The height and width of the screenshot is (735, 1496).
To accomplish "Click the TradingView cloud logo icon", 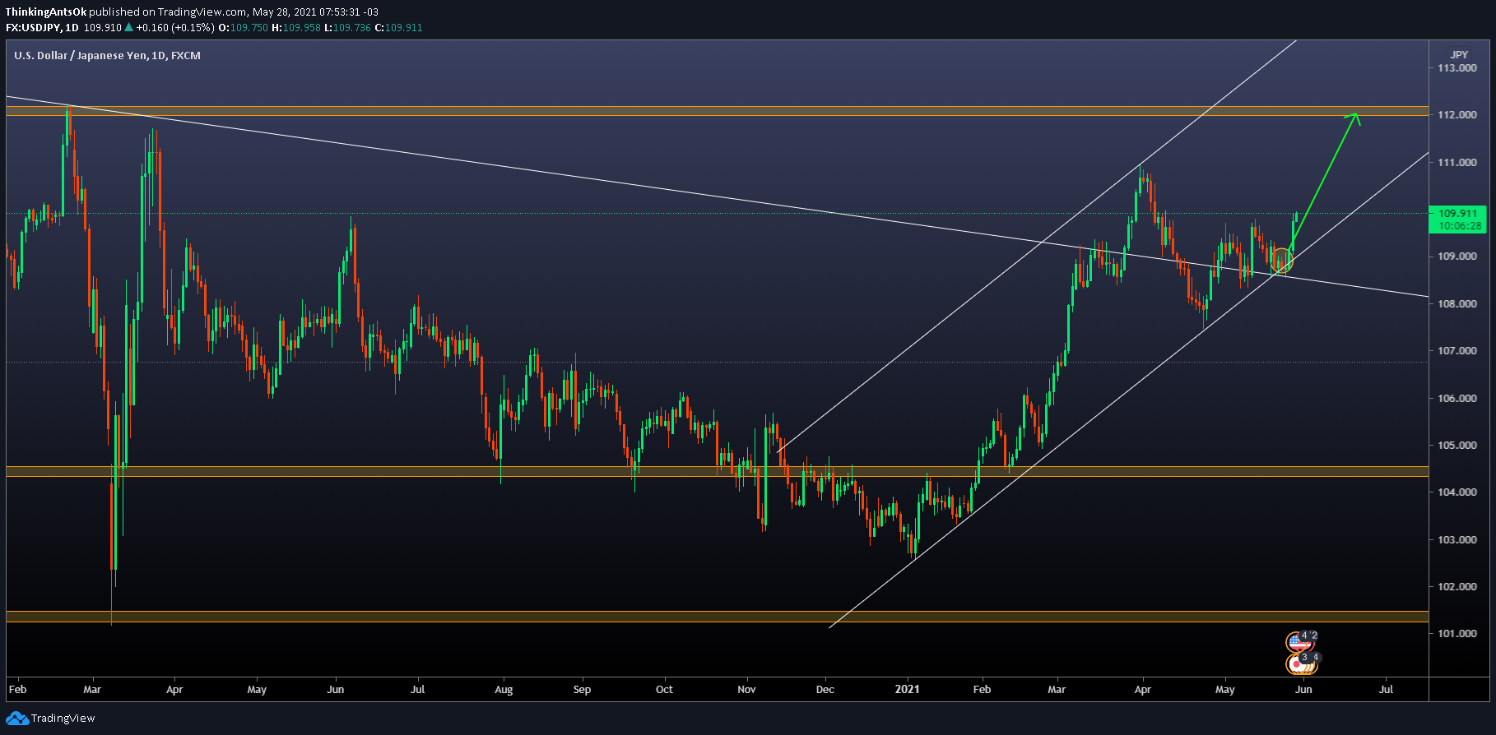I will pos(17,719).
